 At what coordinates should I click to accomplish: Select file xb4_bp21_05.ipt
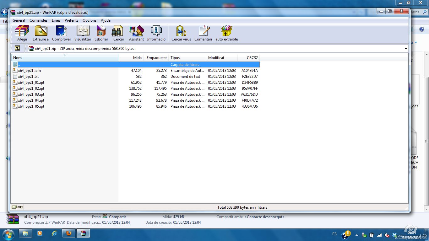pyautogui.click(x=136, y=106)
